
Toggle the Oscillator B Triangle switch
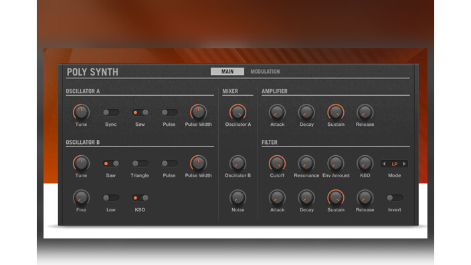[140, 163]
